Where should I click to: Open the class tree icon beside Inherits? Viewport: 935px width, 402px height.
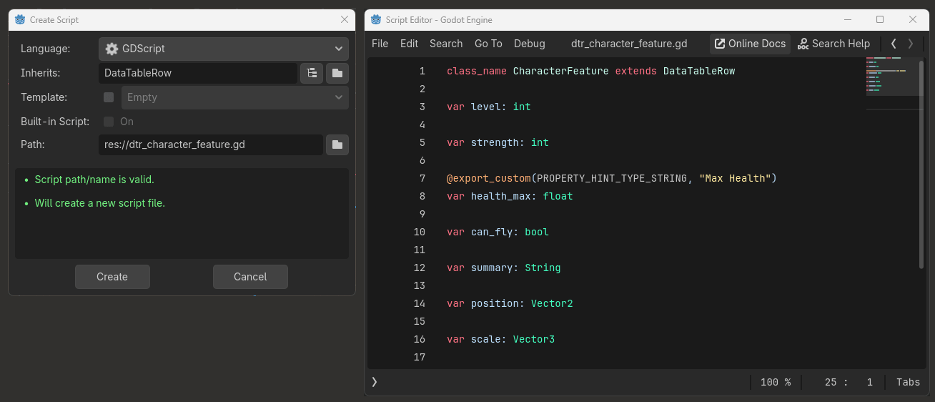(x=312, y=73)
